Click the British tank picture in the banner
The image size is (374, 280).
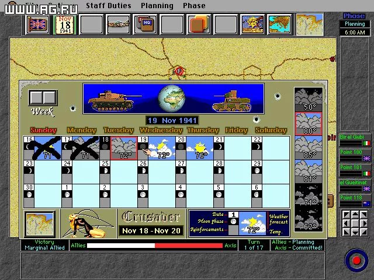[232, 101]
